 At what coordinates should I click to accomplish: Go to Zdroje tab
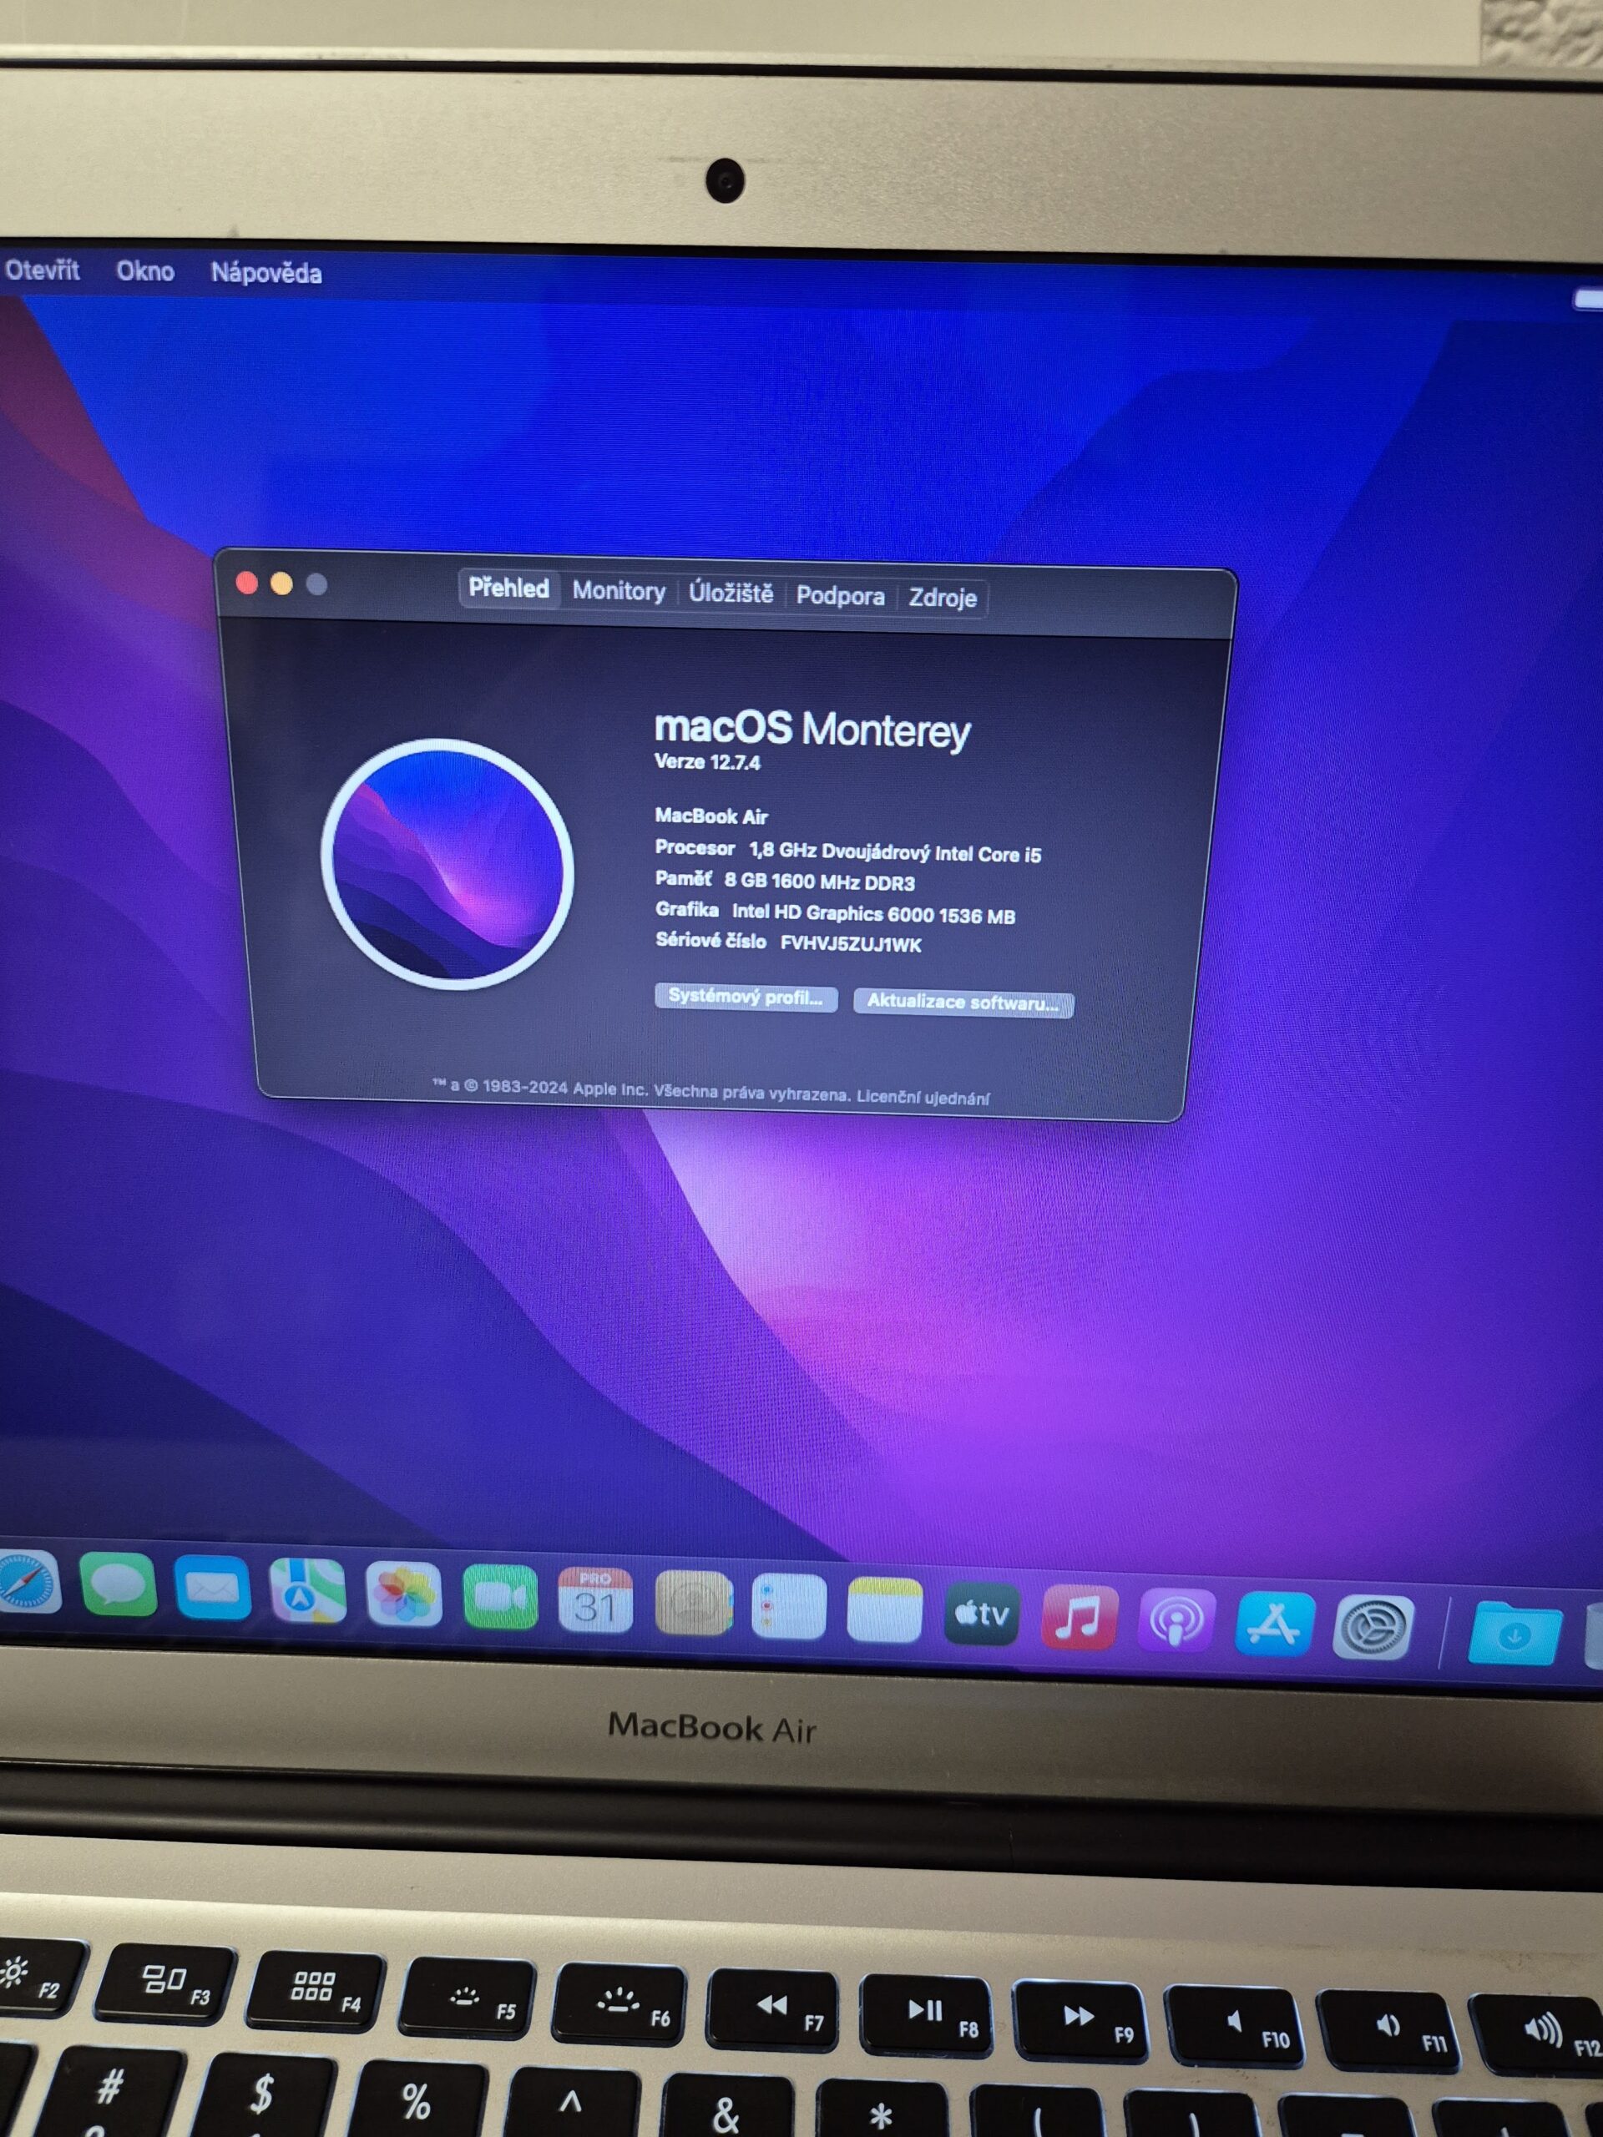pyautogui.click(x=942, y=597)
